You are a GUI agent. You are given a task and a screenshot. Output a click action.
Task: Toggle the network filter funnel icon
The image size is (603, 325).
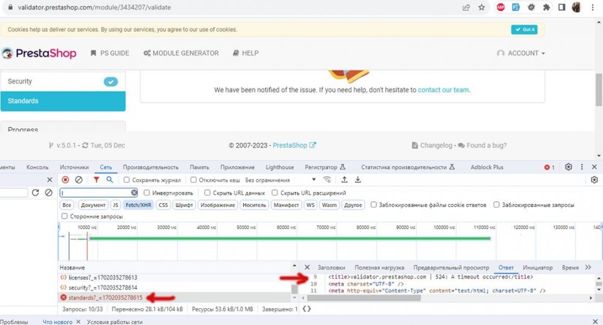click(x=96, y=180)
